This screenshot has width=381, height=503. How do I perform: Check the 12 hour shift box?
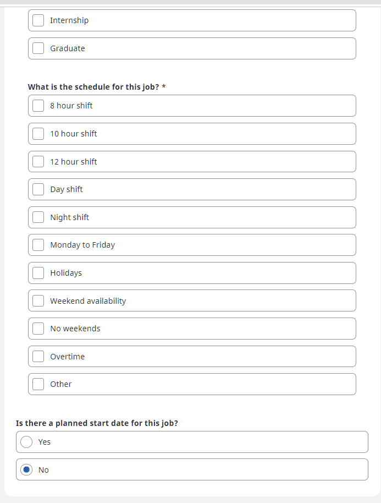(x=38, y=162)
